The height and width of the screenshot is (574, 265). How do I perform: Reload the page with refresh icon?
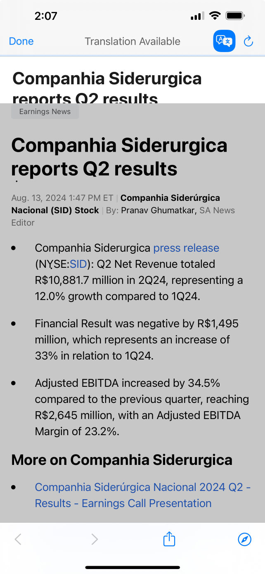click(x=248, y=41)
